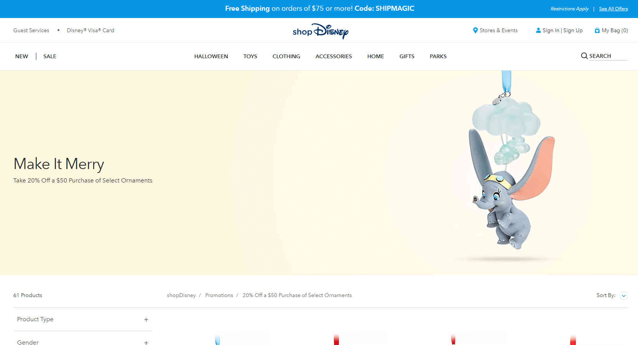Click the Take 20% Off ornaments subtitle
The height and width of the screenshot is (345, 638).
pos(83,180)
